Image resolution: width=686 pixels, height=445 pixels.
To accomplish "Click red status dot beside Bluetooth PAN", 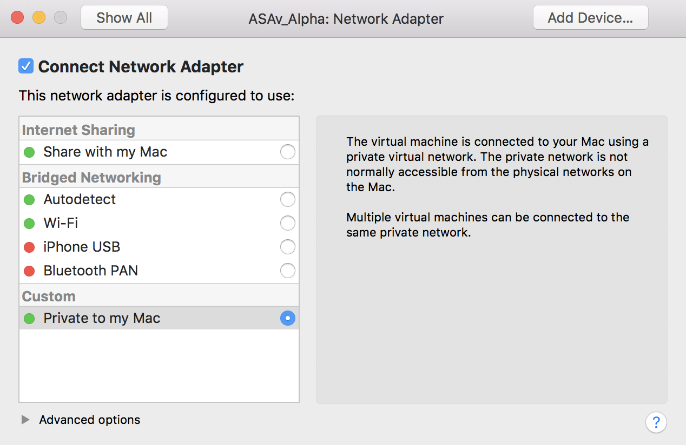I will pyautogui.click(x=29, y=271).
